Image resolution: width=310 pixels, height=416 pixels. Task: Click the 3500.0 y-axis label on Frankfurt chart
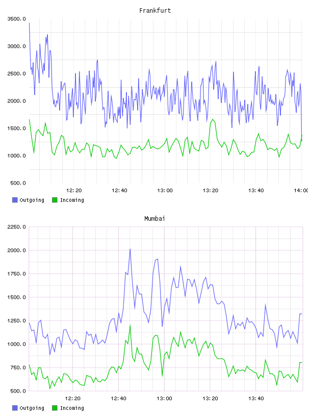tap(16, 19)
